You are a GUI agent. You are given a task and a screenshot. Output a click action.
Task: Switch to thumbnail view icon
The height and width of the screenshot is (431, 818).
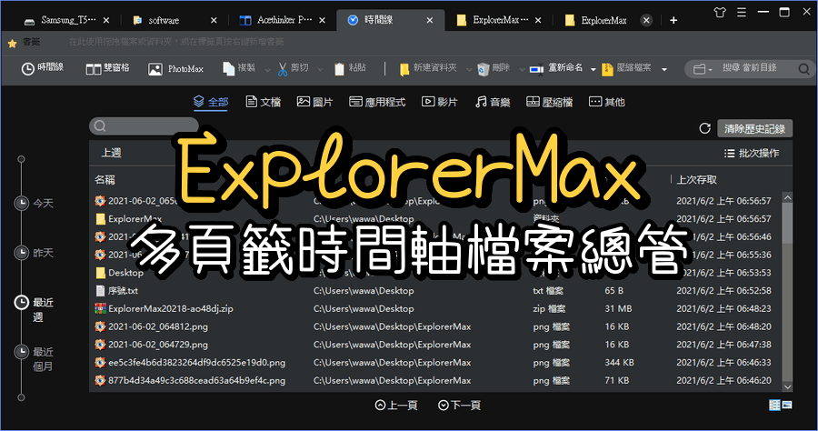click(787, 405)
